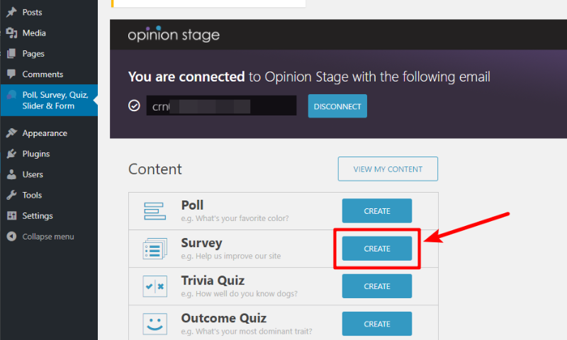The width and height of the screenshot is (567, 340).
Task: Create a new Poll
Action: [377, 211]
